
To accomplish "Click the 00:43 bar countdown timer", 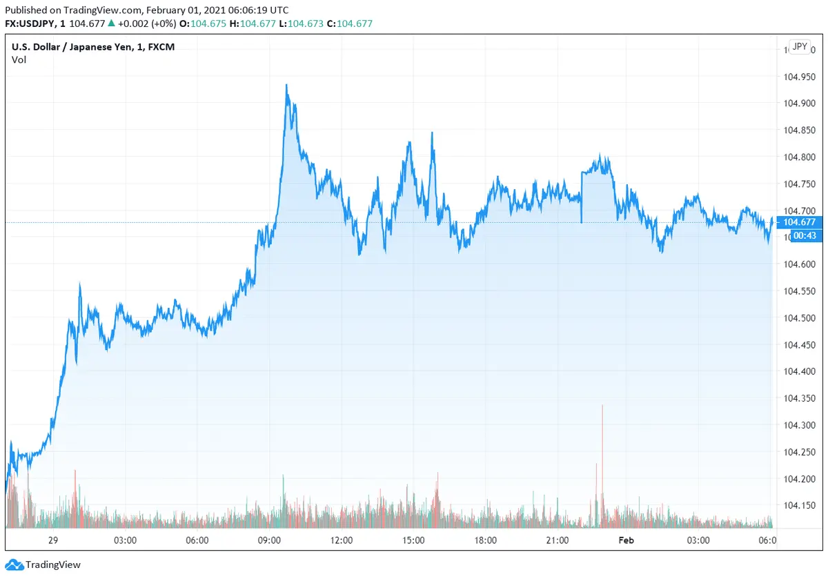I will [799, 235].
